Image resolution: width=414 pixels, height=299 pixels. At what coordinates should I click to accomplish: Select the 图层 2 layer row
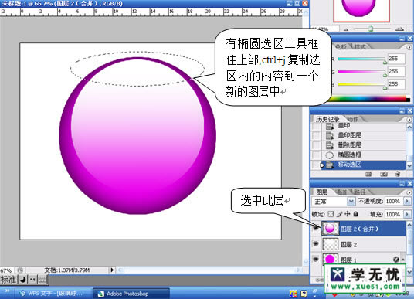(358, 244)
